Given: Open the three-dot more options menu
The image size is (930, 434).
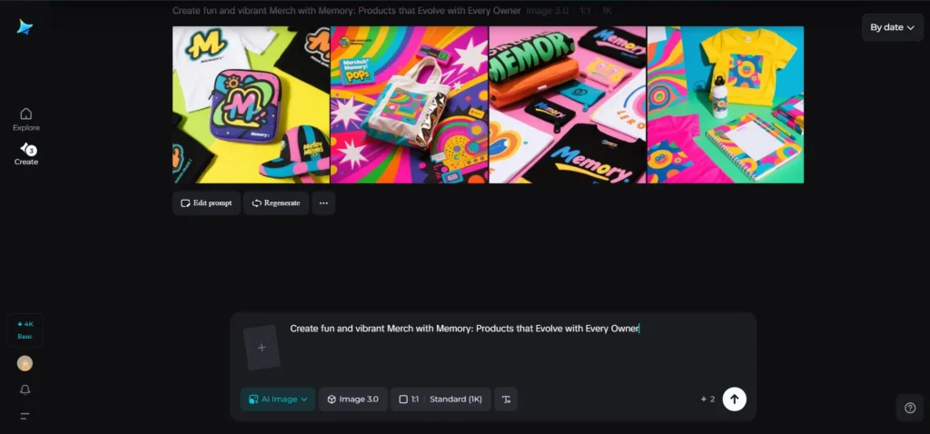Looking at the screenshot, I should coord(323,203).
